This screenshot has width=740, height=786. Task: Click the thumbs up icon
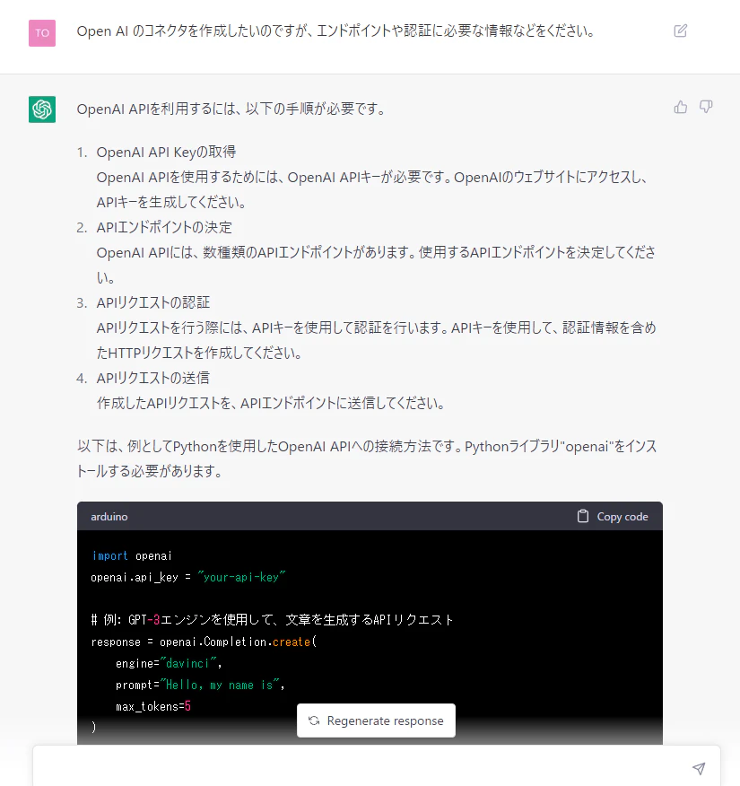coord(681,107)
